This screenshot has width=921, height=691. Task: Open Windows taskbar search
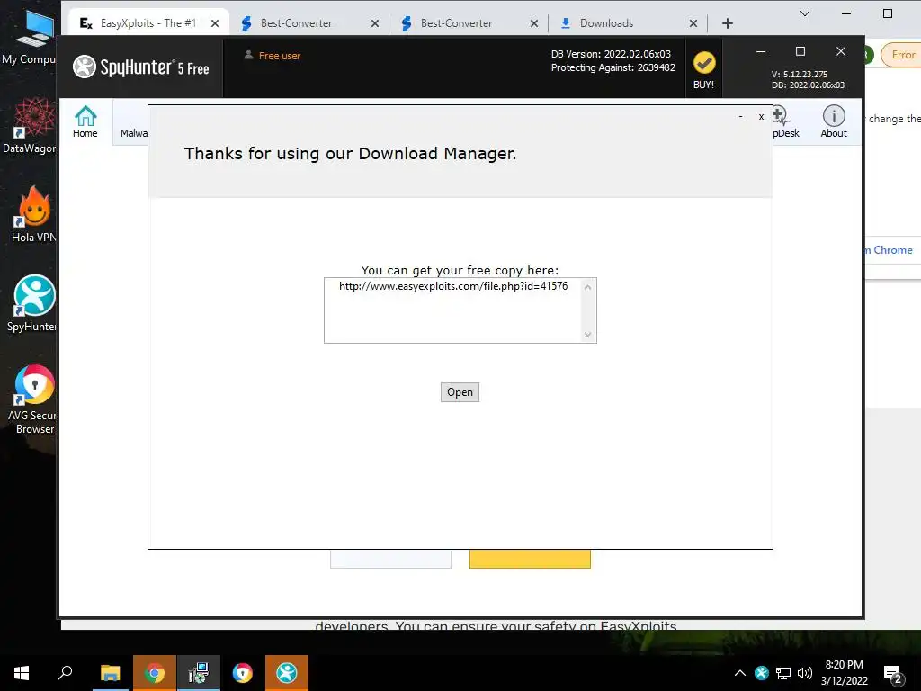[65, 673]
